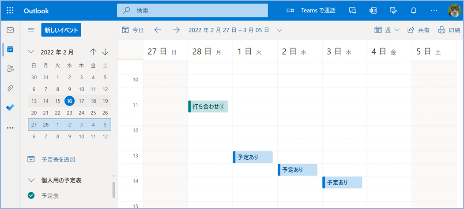Select date 26 in mini calendar
The width and height of the screenshot is (464, 209).
click(105, 113)
